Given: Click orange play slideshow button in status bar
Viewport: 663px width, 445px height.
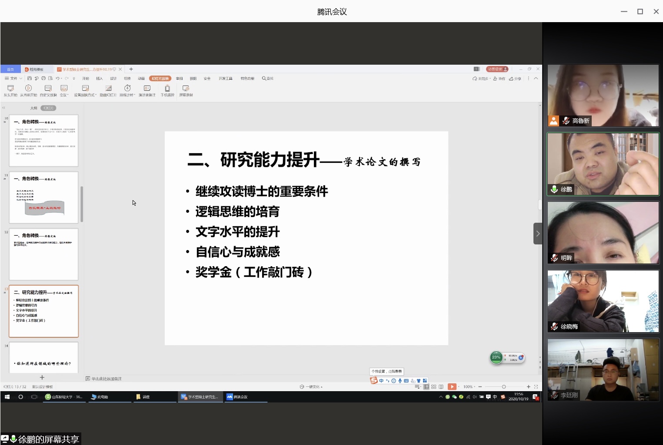Looking at the screenshot, I should coord(452,387).
